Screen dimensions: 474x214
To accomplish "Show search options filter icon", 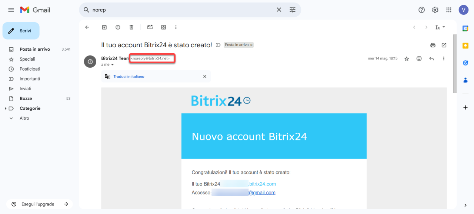I will click(x=293, y=10).
